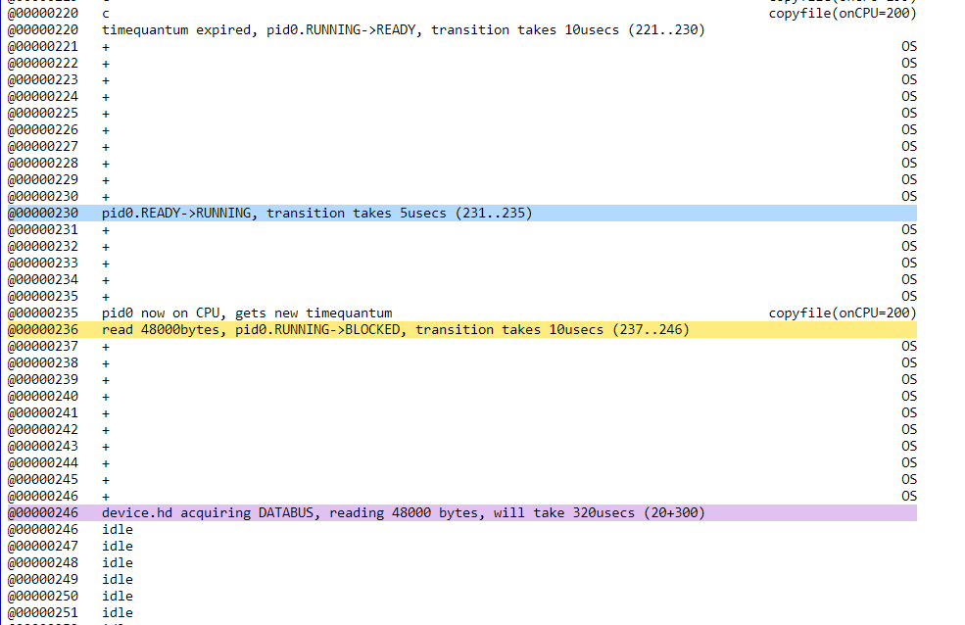Click the idle entry at @00000248
This screenshot has width=965, height=625.
click(118, 562)
